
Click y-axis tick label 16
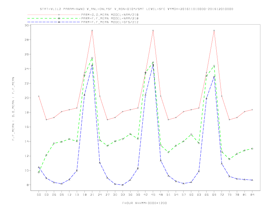pyautogui.click(x=27, y=127)
